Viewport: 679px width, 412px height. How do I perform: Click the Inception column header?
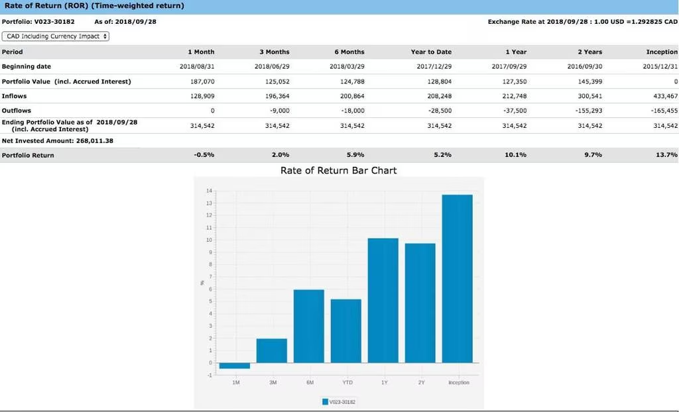tap(661, 52)
